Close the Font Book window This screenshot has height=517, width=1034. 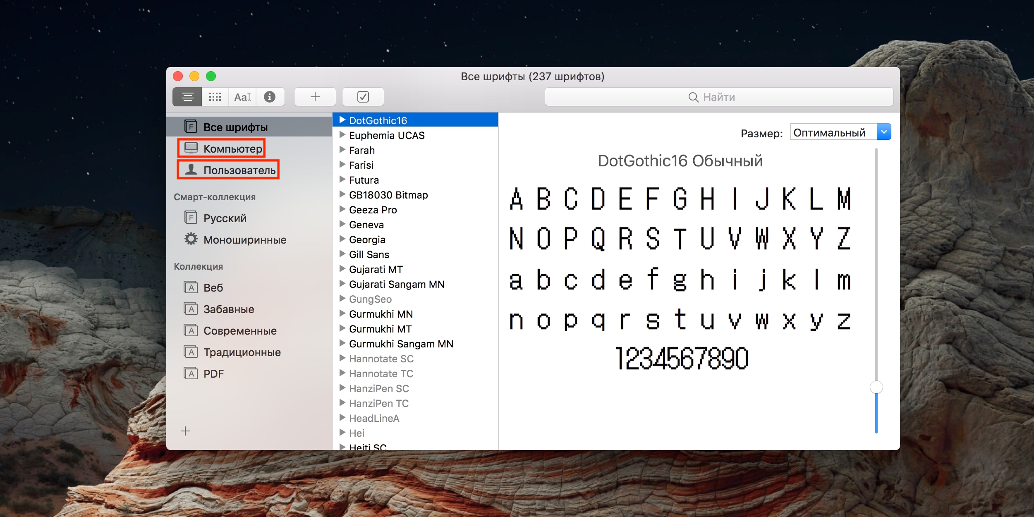pos(178,76)
